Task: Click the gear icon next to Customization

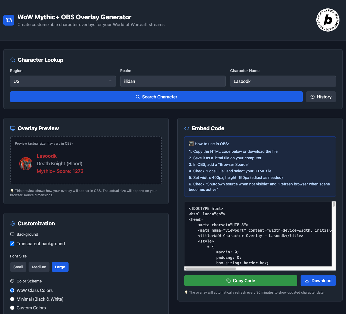Action: (x=13, y=223)
